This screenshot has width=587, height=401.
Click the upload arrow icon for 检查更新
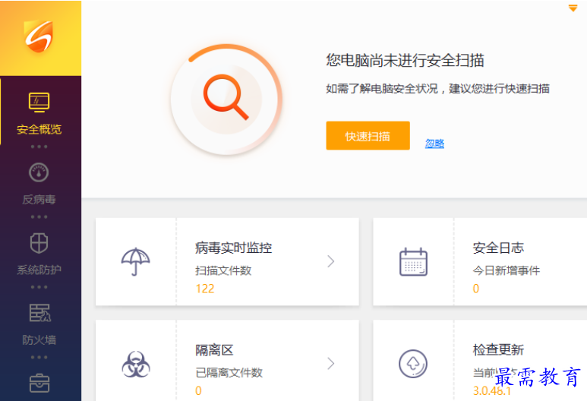413,364
